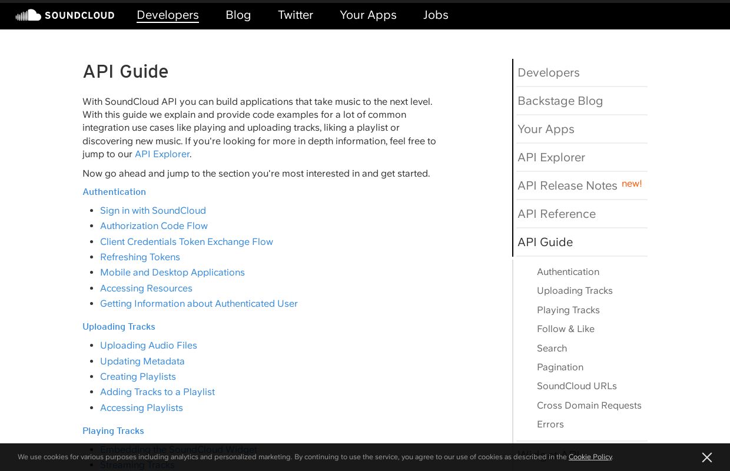
Task: Open Pagination in the sidebar submenu
Action: pyautogui.click(x=560, y=367)
